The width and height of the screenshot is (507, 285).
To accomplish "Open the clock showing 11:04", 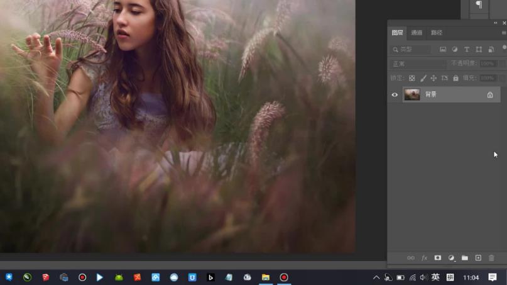I will (x=471, y=277).
